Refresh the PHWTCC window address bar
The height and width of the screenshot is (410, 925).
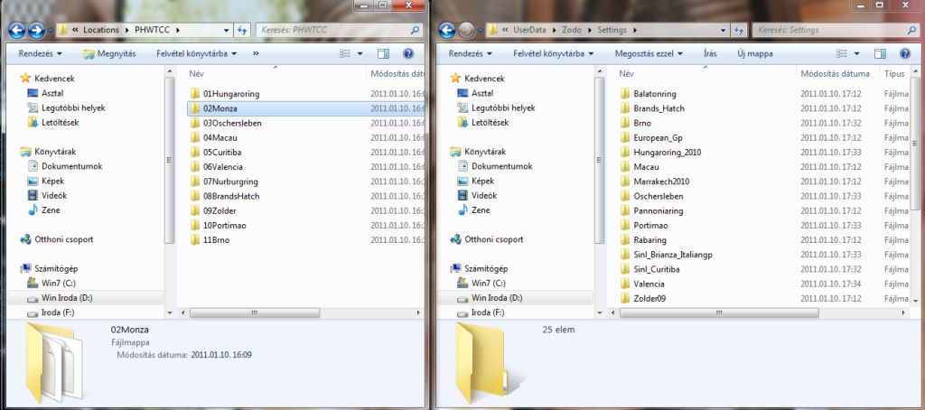click(x=242, y=30)
